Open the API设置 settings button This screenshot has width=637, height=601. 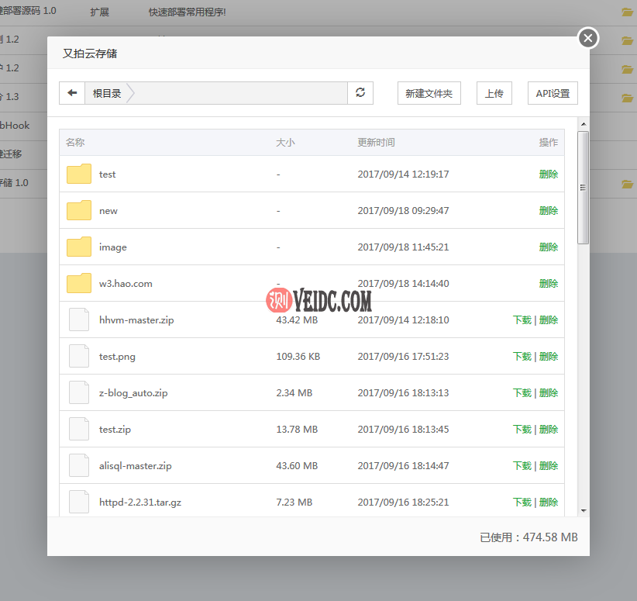click(x=553, y=94)
